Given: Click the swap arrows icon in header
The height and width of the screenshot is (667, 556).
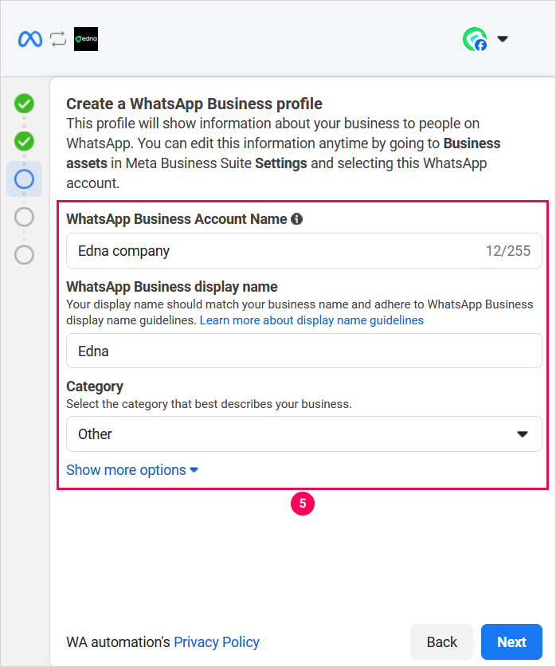Looking at the screenshot, I should click(x=58, y=39).
